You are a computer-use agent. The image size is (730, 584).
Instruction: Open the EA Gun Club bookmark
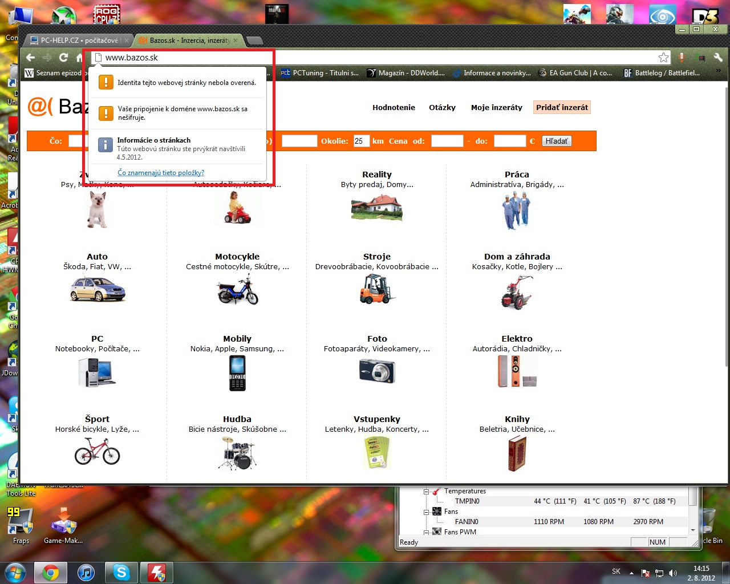click(x=575, y=73)
